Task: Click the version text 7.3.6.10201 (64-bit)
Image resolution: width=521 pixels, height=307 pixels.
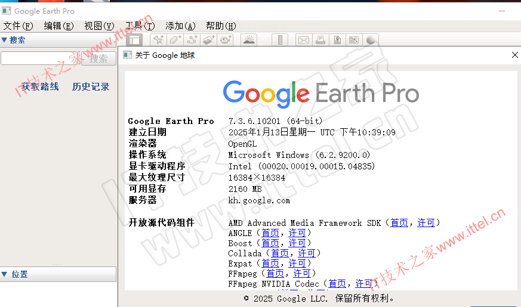Action: tap(275, 121)
